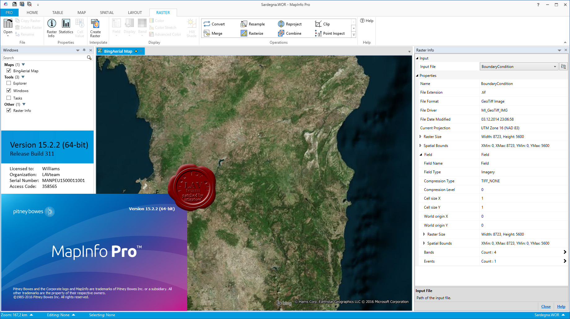The height and width of the screenshot is (319, 570).
Task: Switch to the SPATIAL ribbon tab
Action: tap(107, 12)
